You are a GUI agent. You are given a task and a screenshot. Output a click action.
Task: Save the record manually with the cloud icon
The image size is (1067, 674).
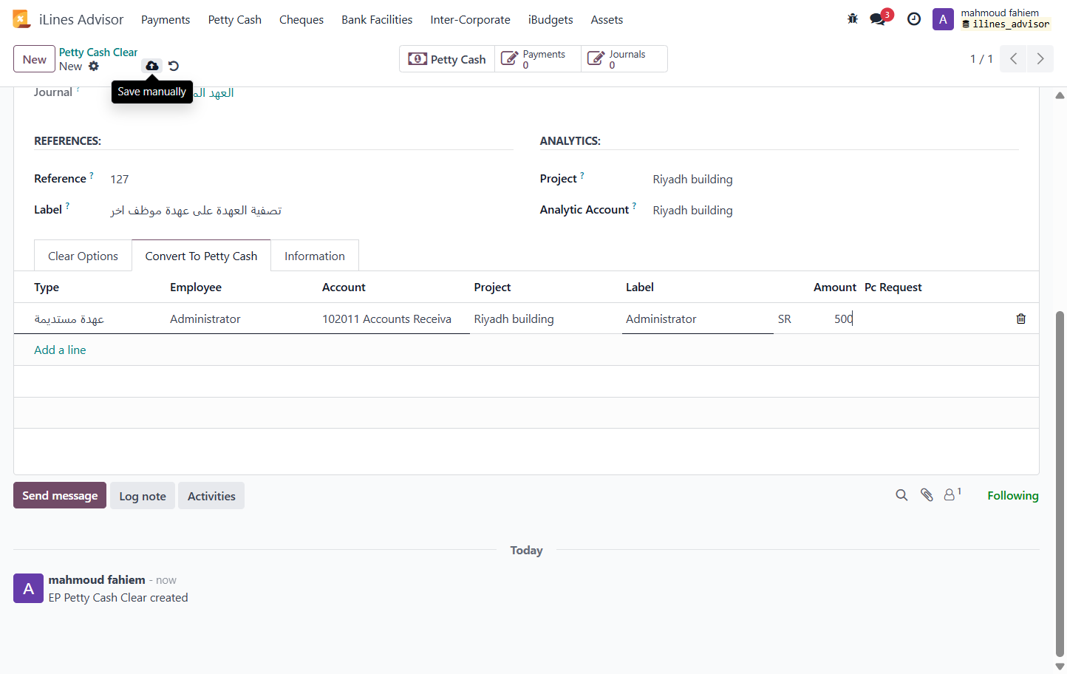[151, 66]
